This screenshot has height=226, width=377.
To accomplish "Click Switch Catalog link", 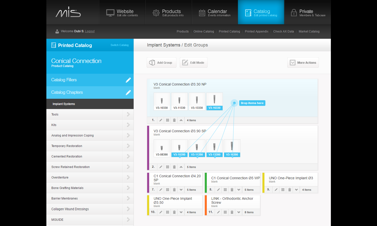I will [x=120, y=45].
